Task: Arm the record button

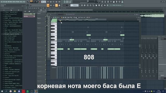Action: [40, 2]
